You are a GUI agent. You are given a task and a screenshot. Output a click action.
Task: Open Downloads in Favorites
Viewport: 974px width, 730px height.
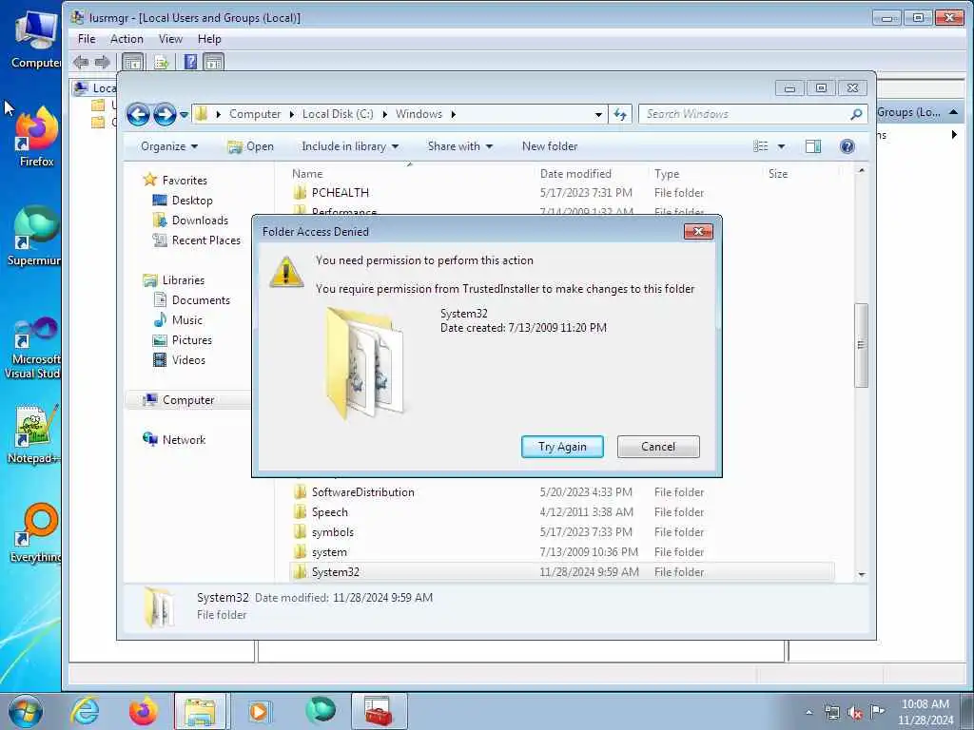click(x=200, y=221)
